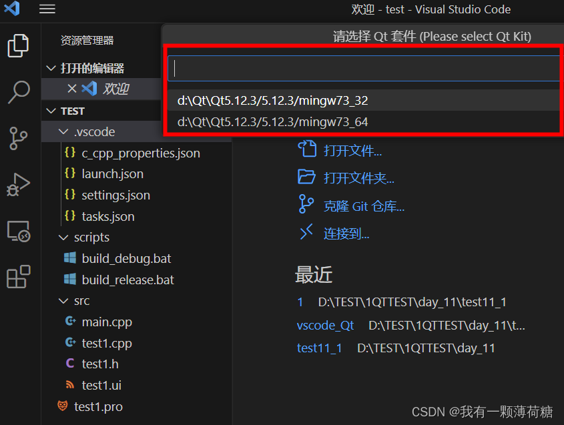The width and height of the screenshot is (564, 425).
Task: Click Windows icon of build_release.bat
Action: point(70,279)
